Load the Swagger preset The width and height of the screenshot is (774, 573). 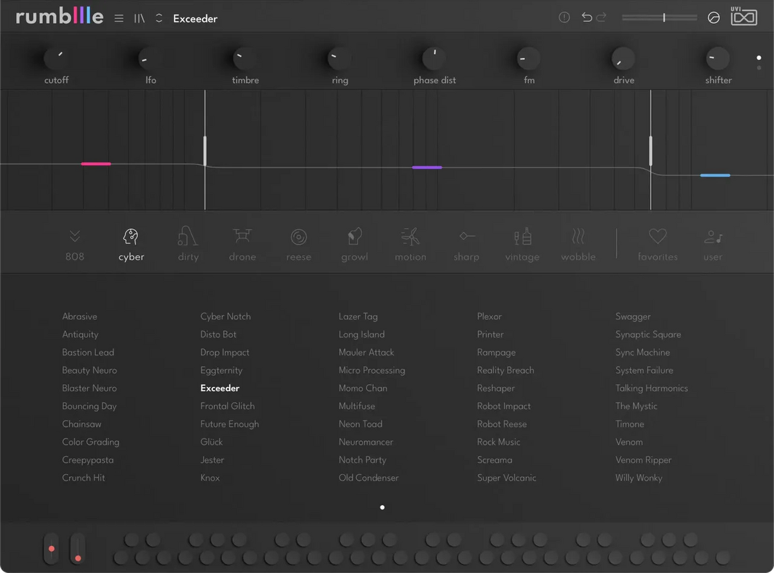[x=633, y=316]
